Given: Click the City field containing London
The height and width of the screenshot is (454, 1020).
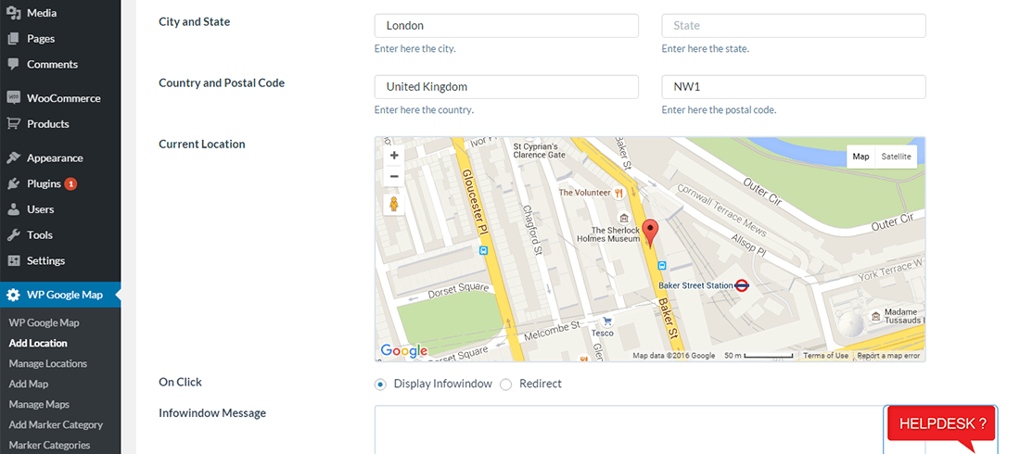Looking at the screenshot, I should [506, 26].
